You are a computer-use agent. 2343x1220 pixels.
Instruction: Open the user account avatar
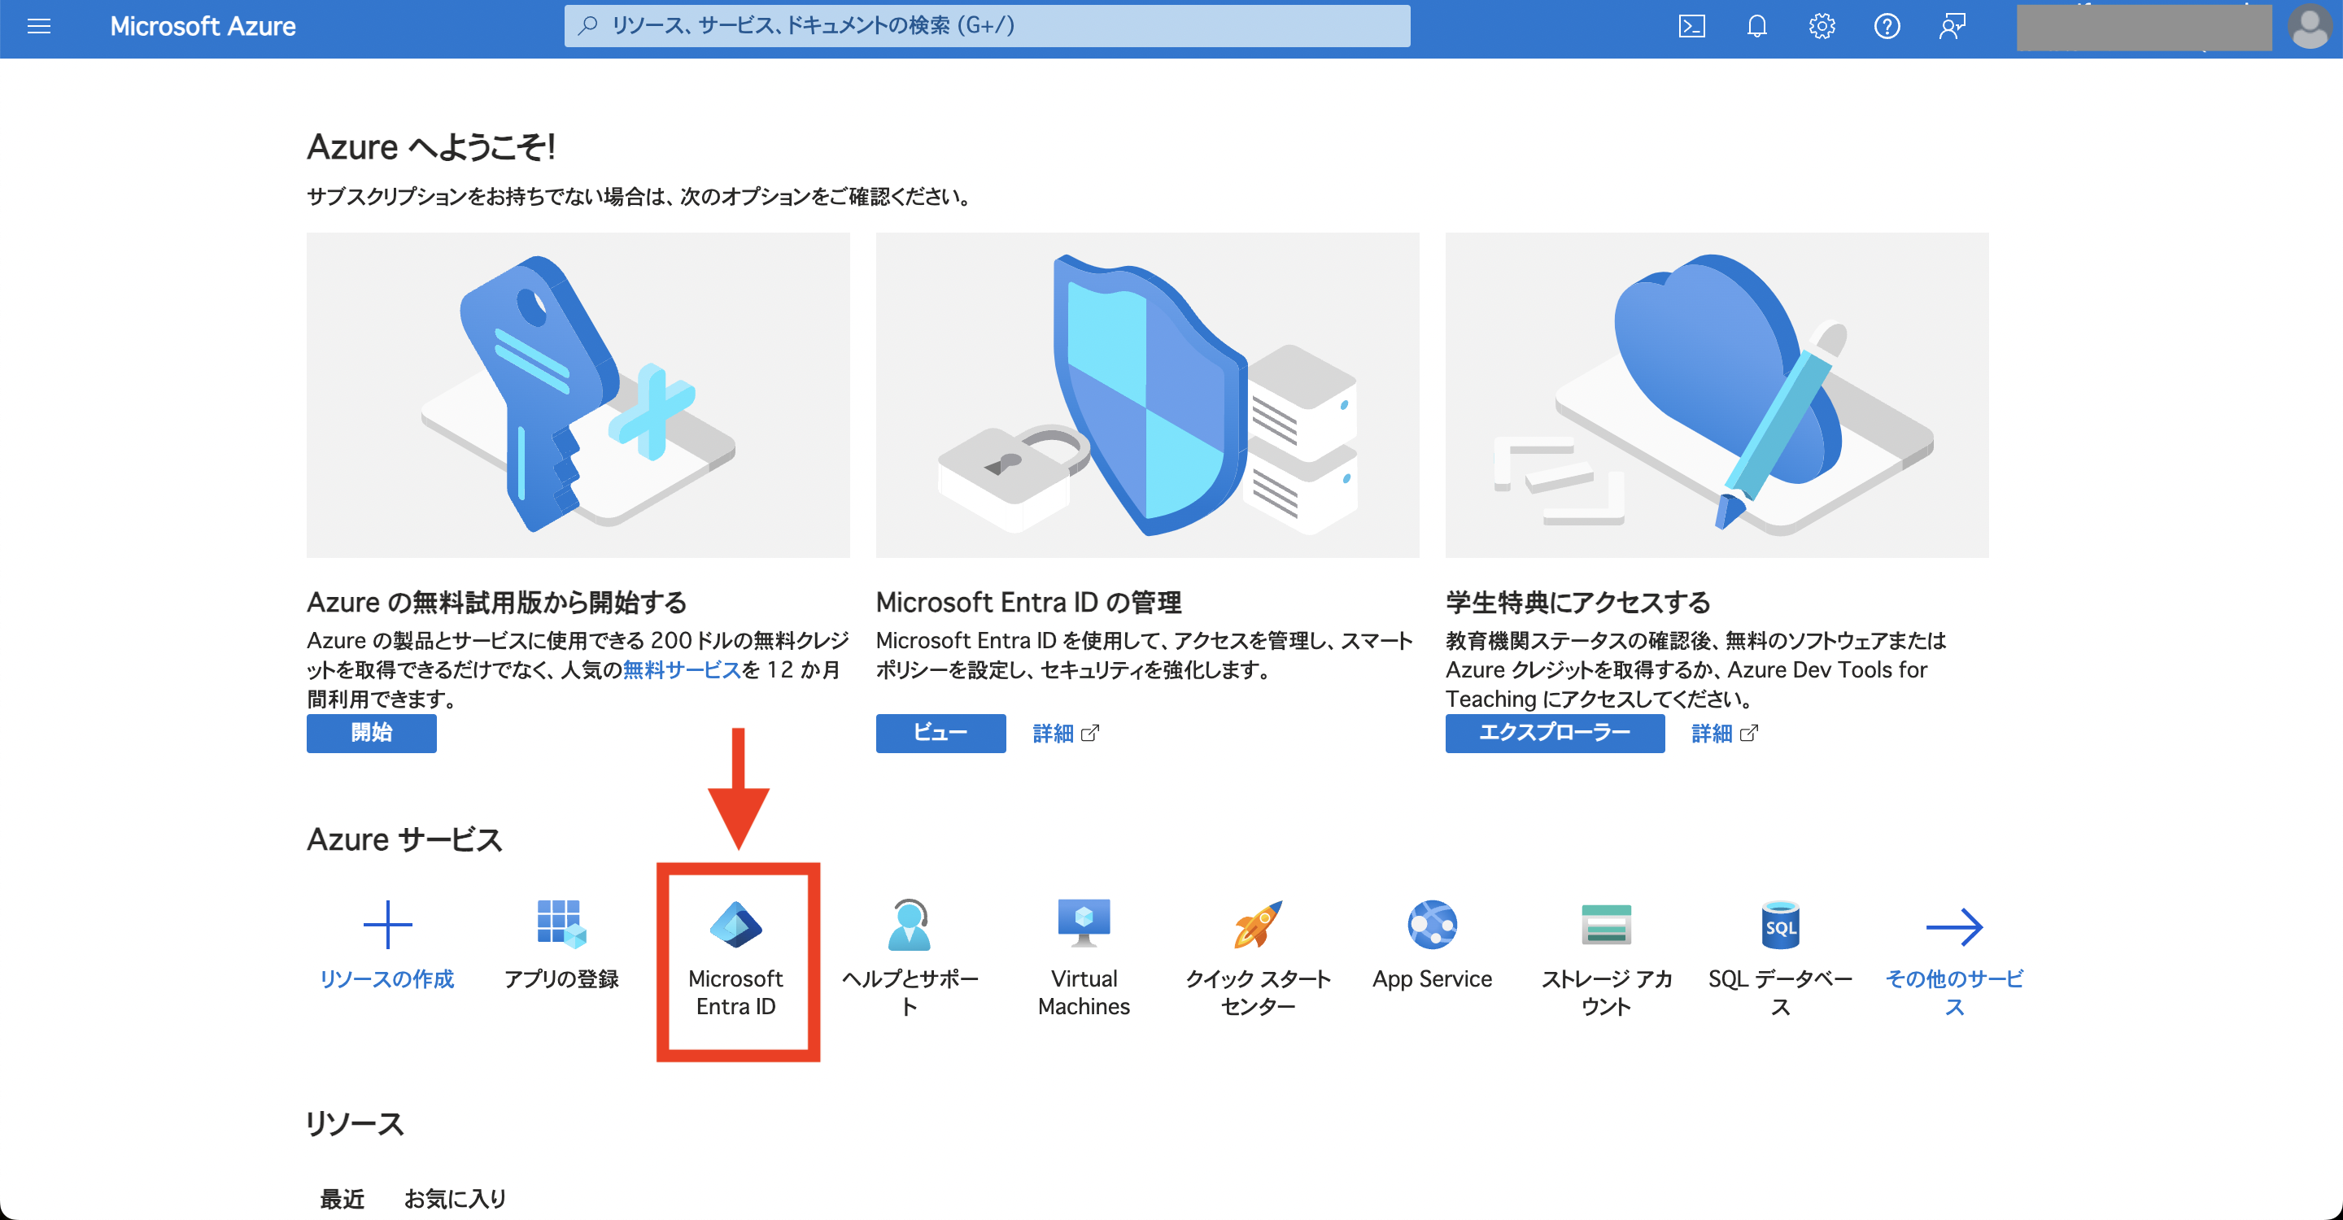click(2309, 26)
